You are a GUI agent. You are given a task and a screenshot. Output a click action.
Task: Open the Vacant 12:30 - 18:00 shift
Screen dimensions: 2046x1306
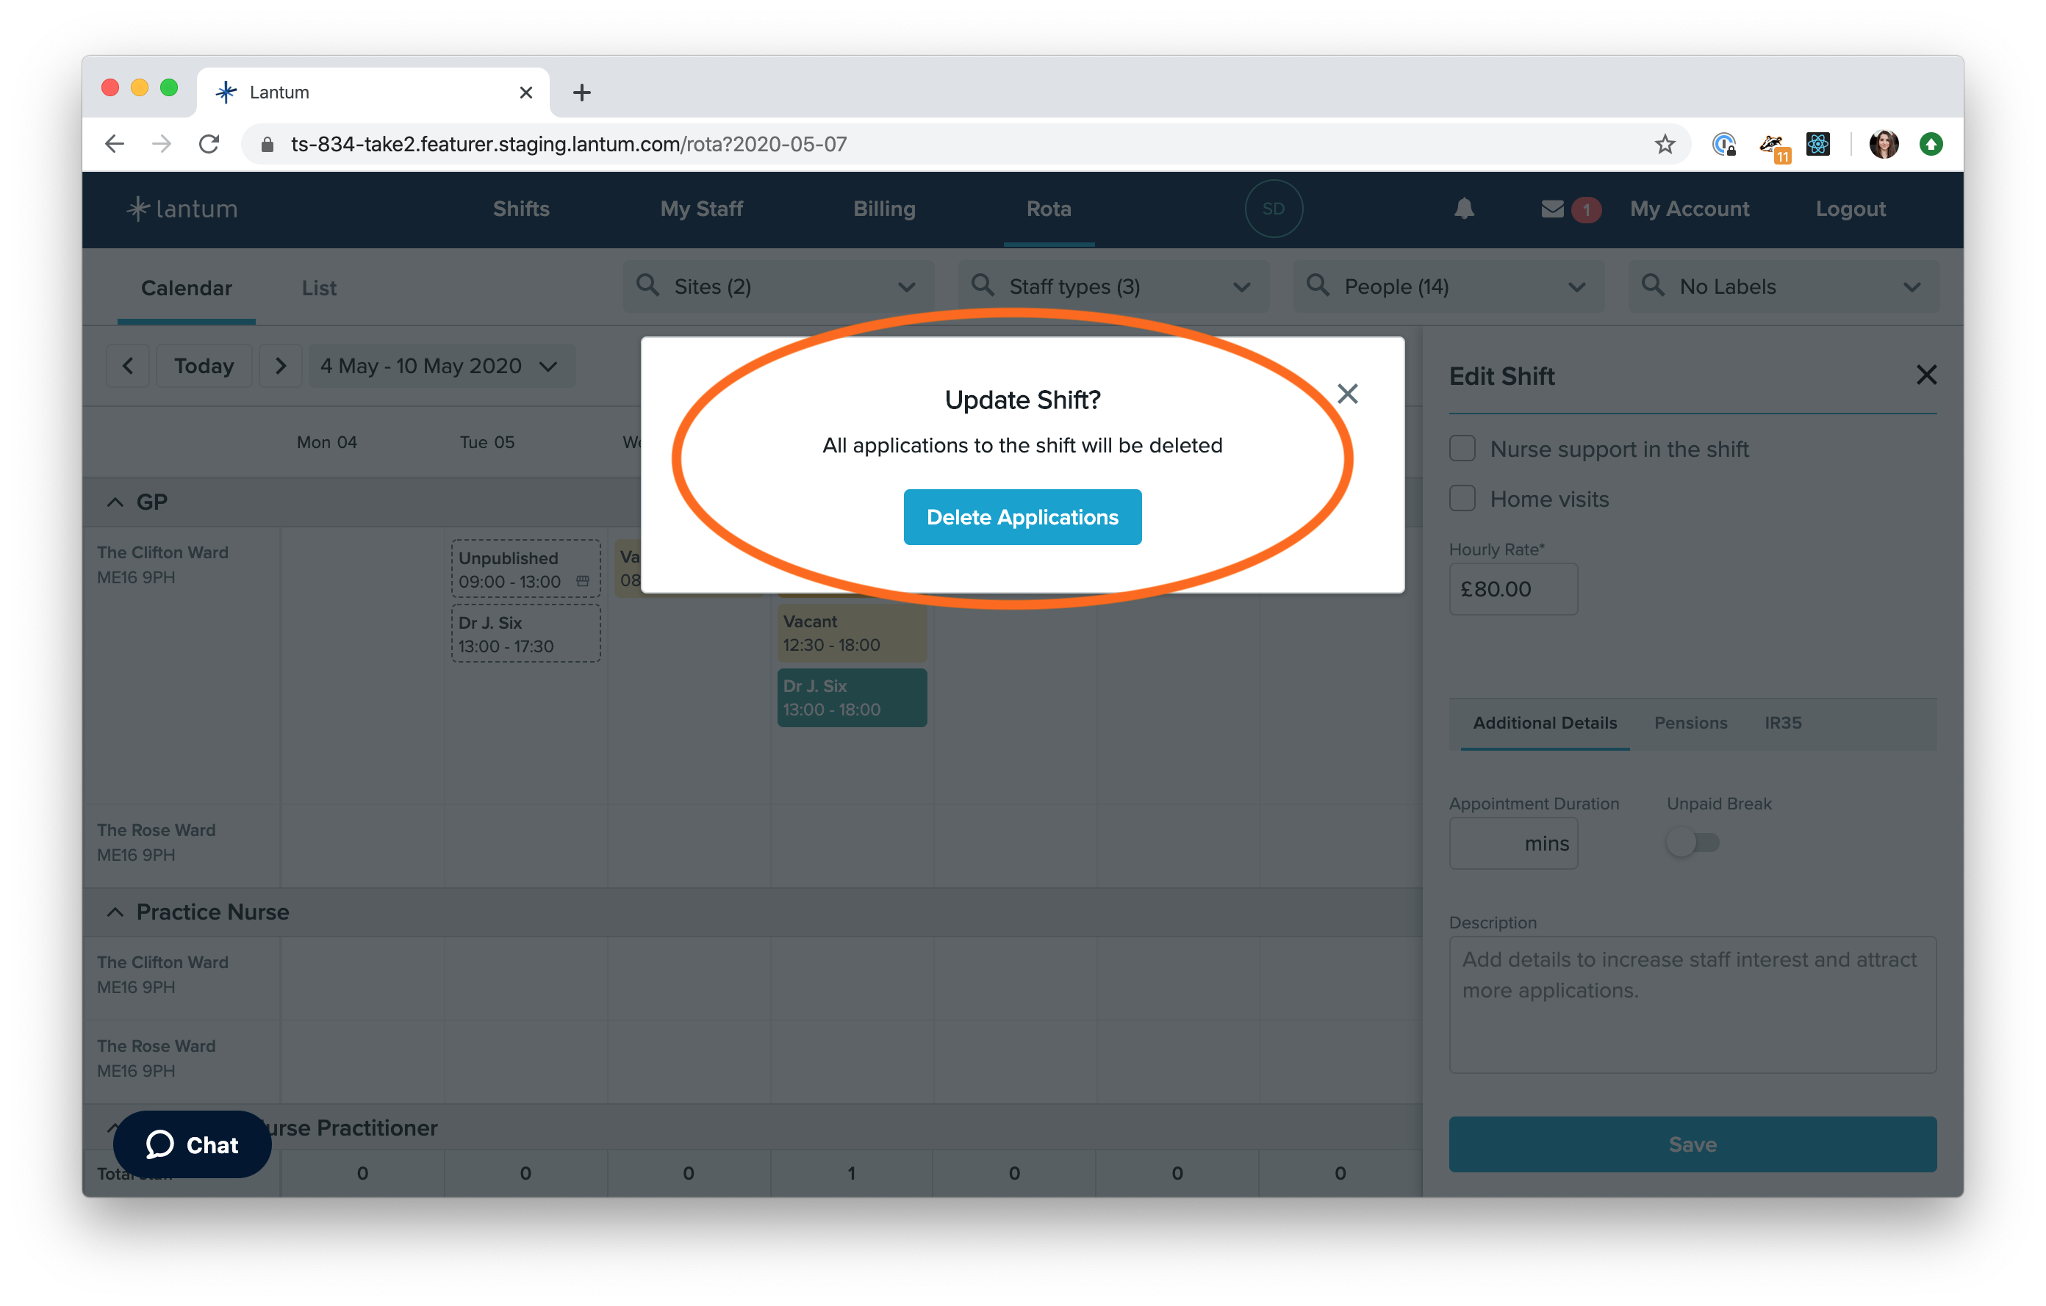pos(851,633)
